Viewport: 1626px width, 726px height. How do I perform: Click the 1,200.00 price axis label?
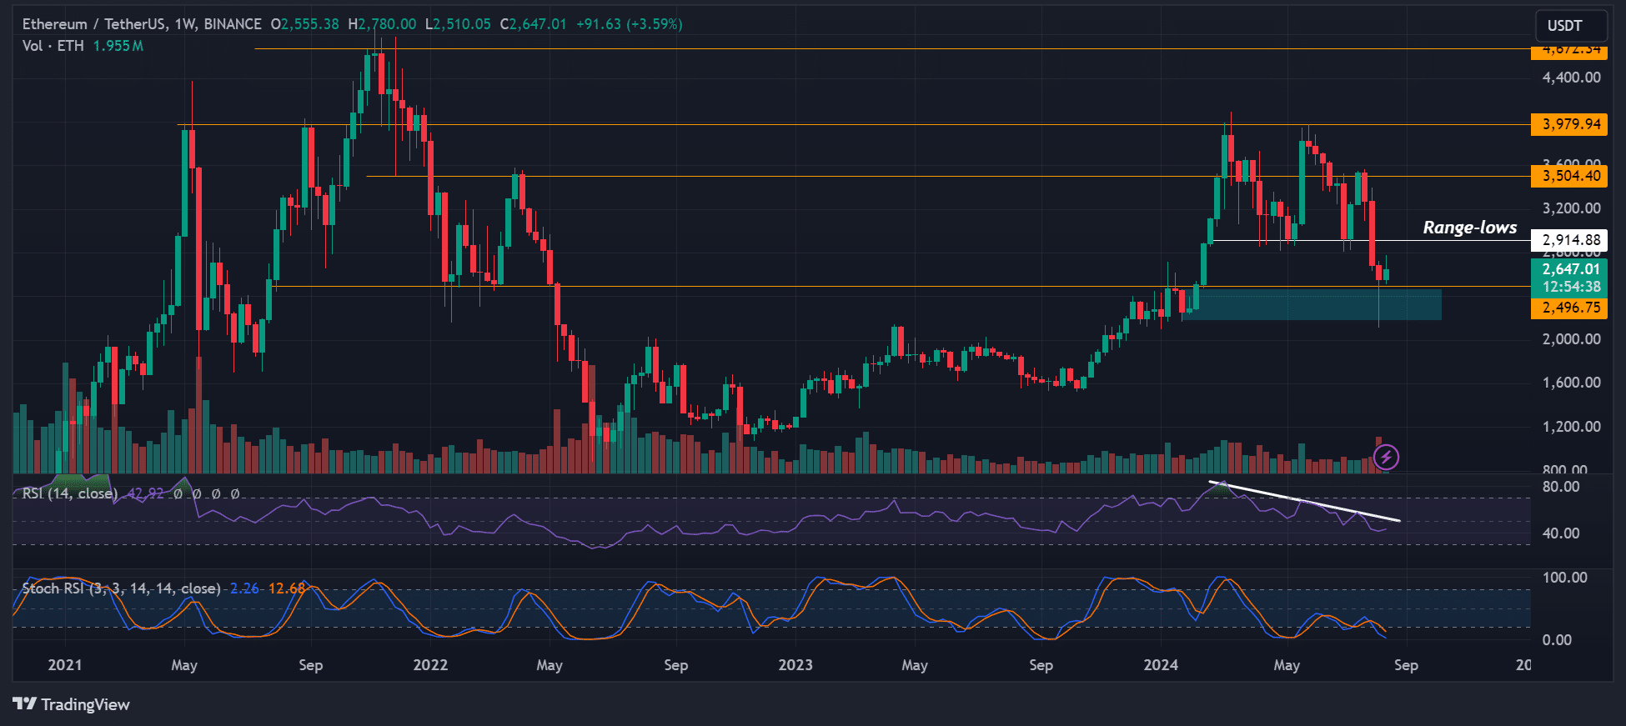click(x=1571, y=427)
